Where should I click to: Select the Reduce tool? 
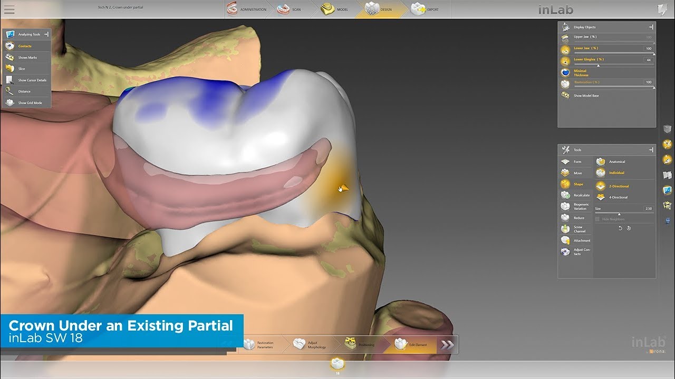[x=575, y=218]
